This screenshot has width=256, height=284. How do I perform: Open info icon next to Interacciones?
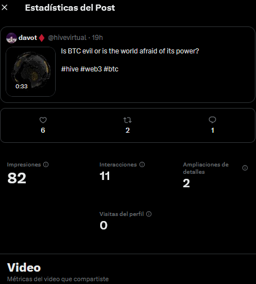(x=142, y=165)
